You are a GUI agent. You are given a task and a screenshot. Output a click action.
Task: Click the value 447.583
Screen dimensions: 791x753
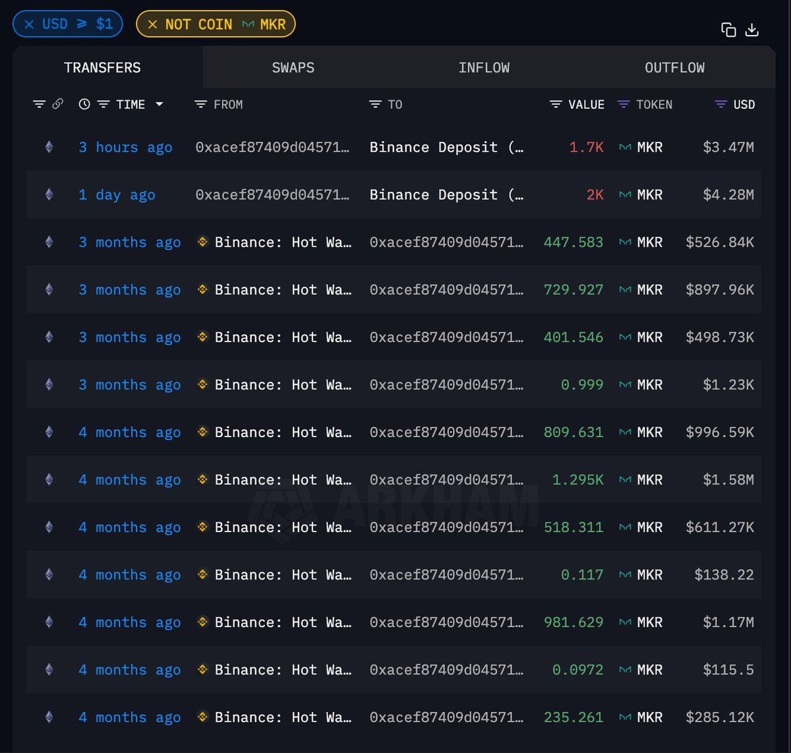pyautogui.click(x=573, y=242)
